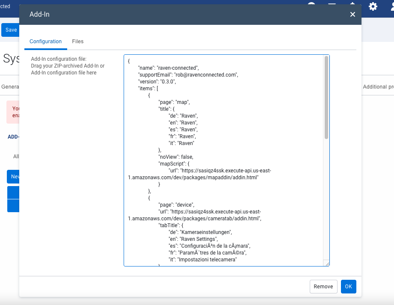Open settings via the gear icon
Screen dimensions: 394x305
[373, 6]
